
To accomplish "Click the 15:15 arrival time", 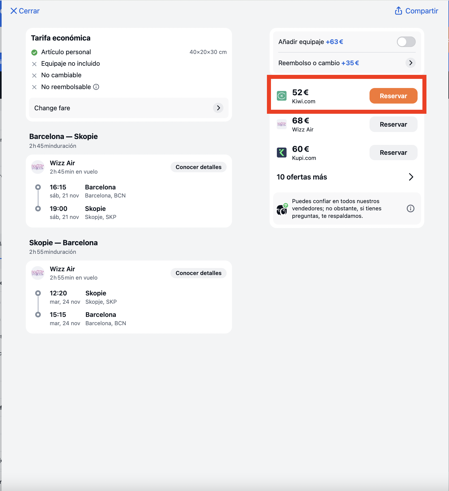I will tap(58, 315).
